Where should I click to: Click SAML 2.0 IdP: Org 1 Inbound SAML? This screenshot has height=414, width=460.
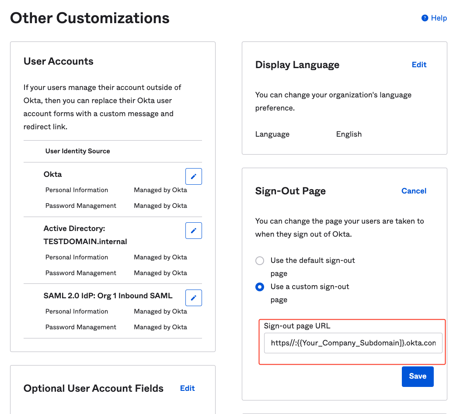click(x=108, y=296)
